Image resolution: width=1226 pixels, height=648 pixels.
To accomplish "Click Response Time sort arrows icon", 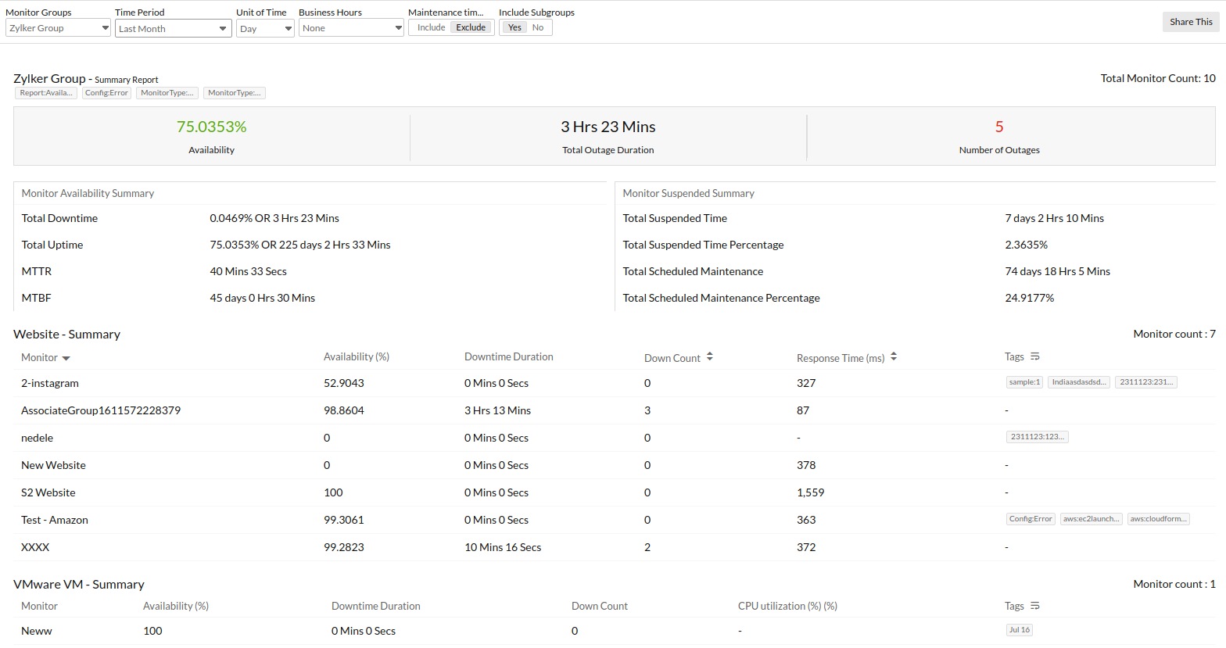I will pyautogui.click(x=894, y=356).
